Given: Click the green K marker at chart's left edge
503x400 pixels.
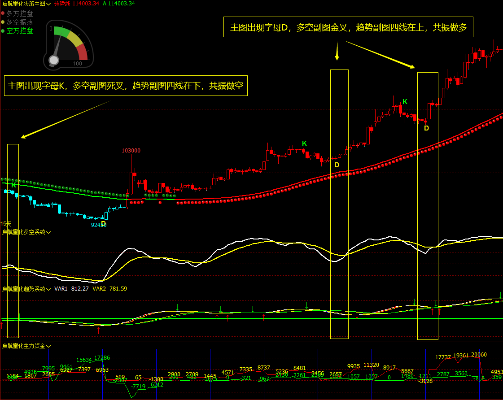Looking at the screenshot, I should coord(13,185).
